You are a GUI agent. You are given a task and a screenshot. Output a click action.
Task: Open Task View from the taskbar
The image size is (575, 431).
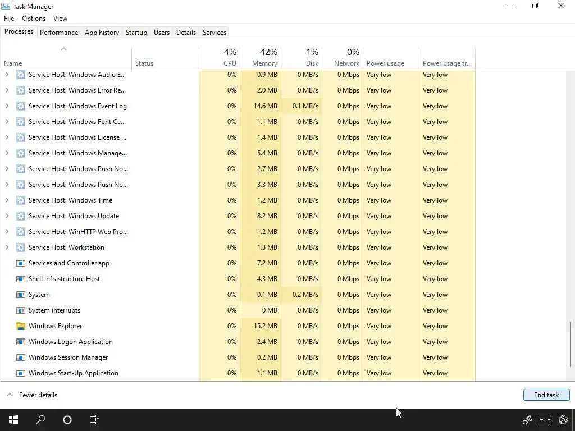click(94, 420)
